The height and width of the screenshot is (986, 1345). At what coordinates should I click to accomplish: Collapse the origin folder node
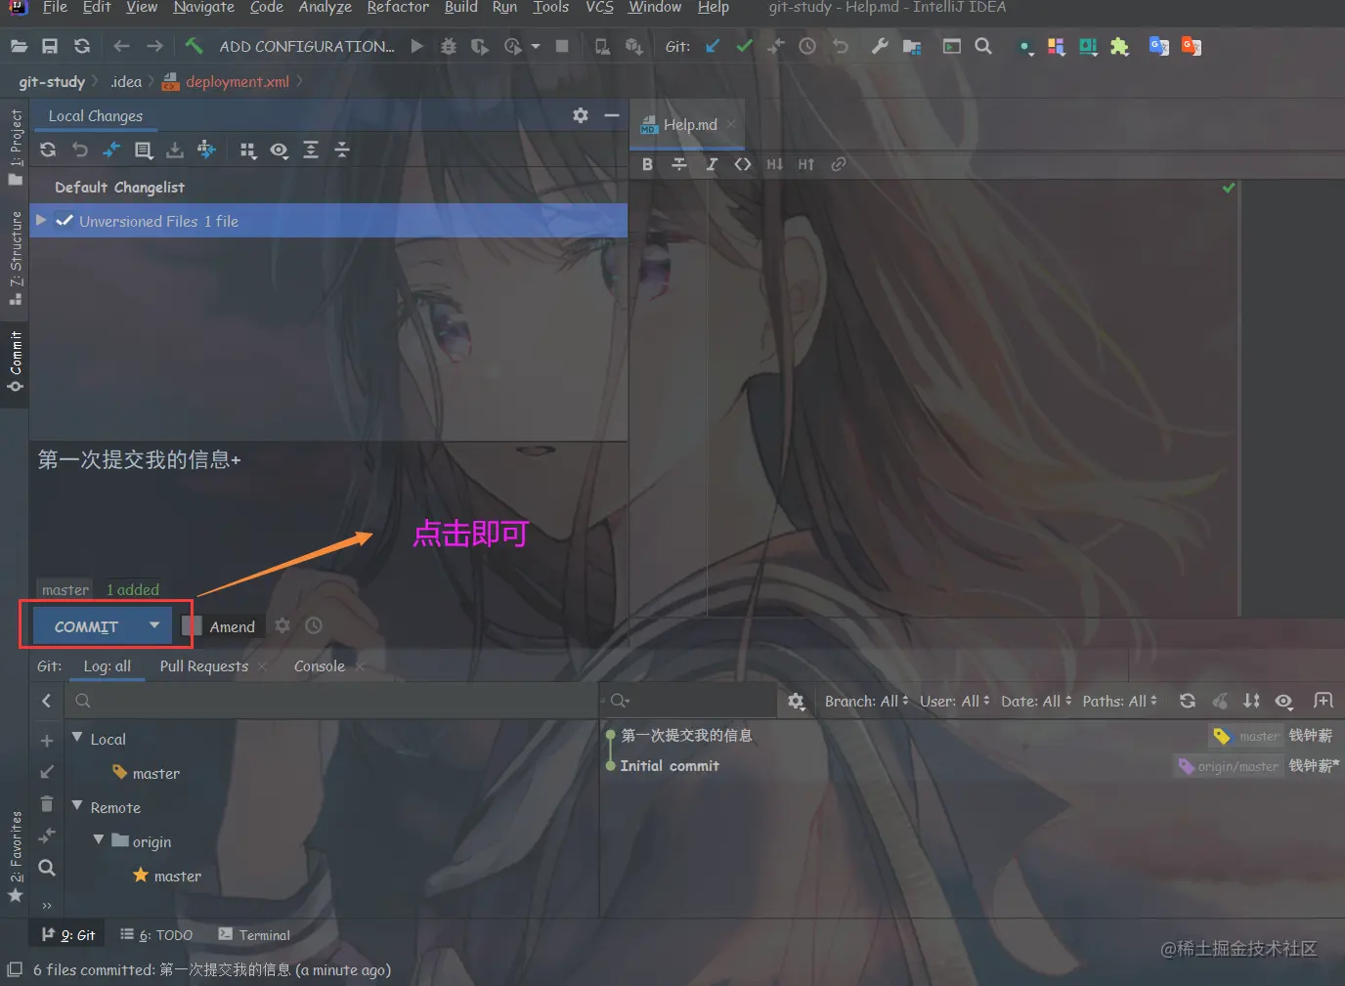[99, 840]
